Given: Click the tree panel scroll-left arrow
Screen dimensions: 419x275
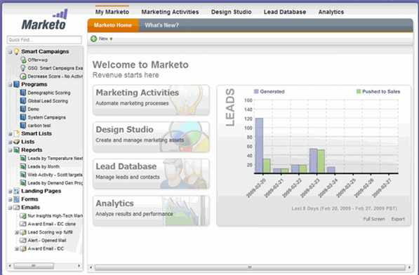Looking at the screenshot, I should [x=10, y=266].
